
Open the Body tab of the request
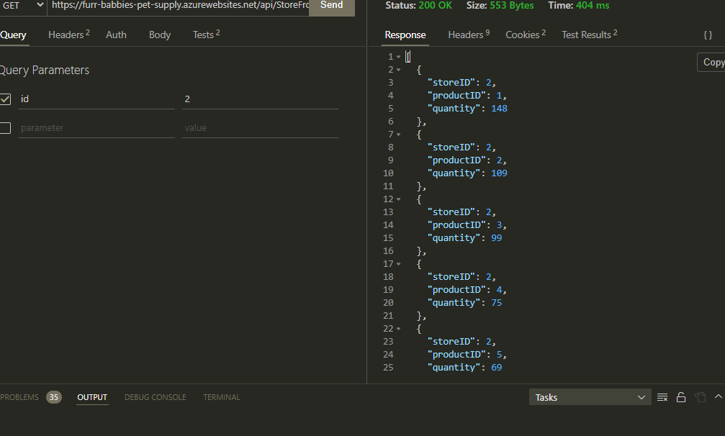point(159,34)
